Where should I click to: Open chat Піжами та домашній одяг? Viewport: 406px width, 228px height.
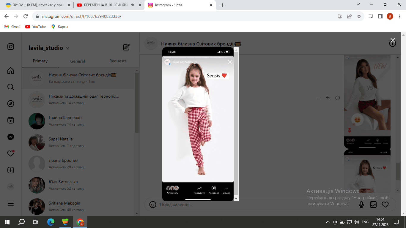[x=78, y=99]
